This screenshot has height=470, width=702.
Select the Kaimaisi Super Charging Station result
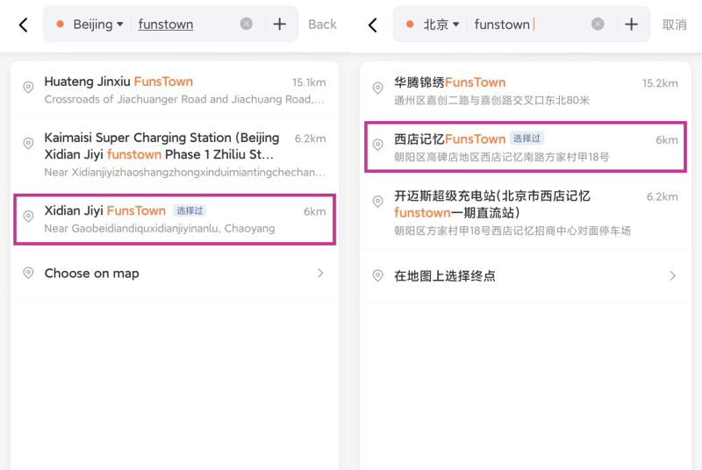click(175, 153)
